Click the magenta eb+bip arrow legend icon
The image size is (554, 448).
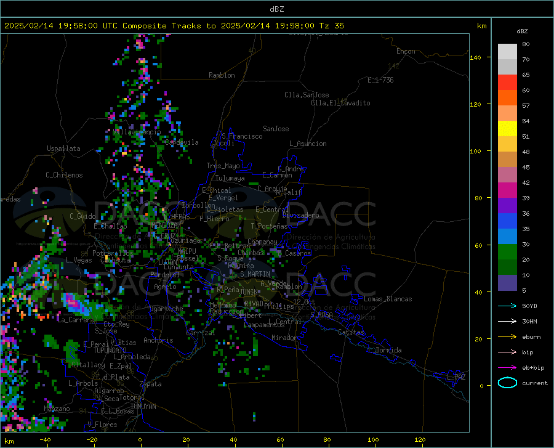click(x=507, y=368)
